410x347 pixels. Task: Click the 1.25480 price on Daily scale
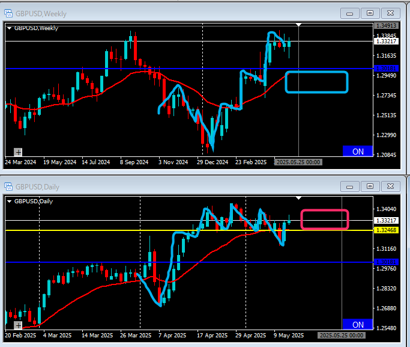386,328
